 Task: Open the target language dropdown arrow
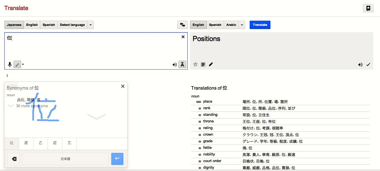pos(242,25)
